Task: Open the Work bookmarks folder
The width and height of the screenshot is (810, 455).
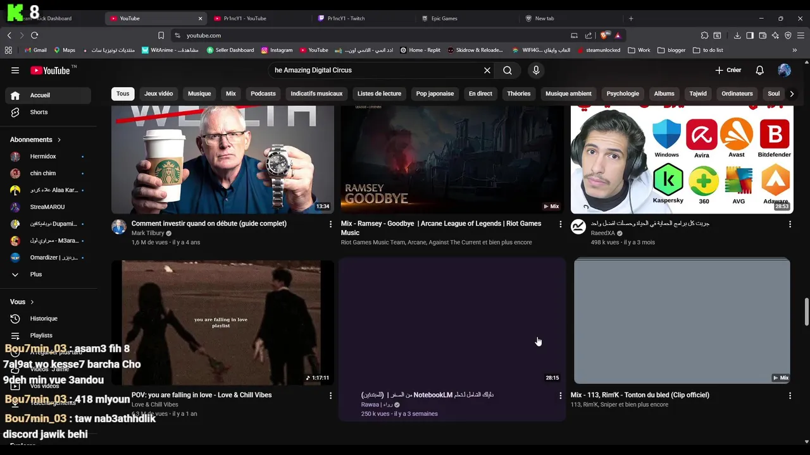Action: point(639,50)
